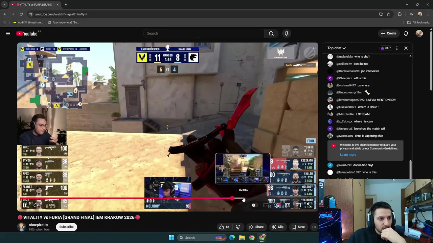Select the VITALITY vs FURIA browser tab
Screen dimensions: 433x243
pyautogui.click(x=35, y=5)
